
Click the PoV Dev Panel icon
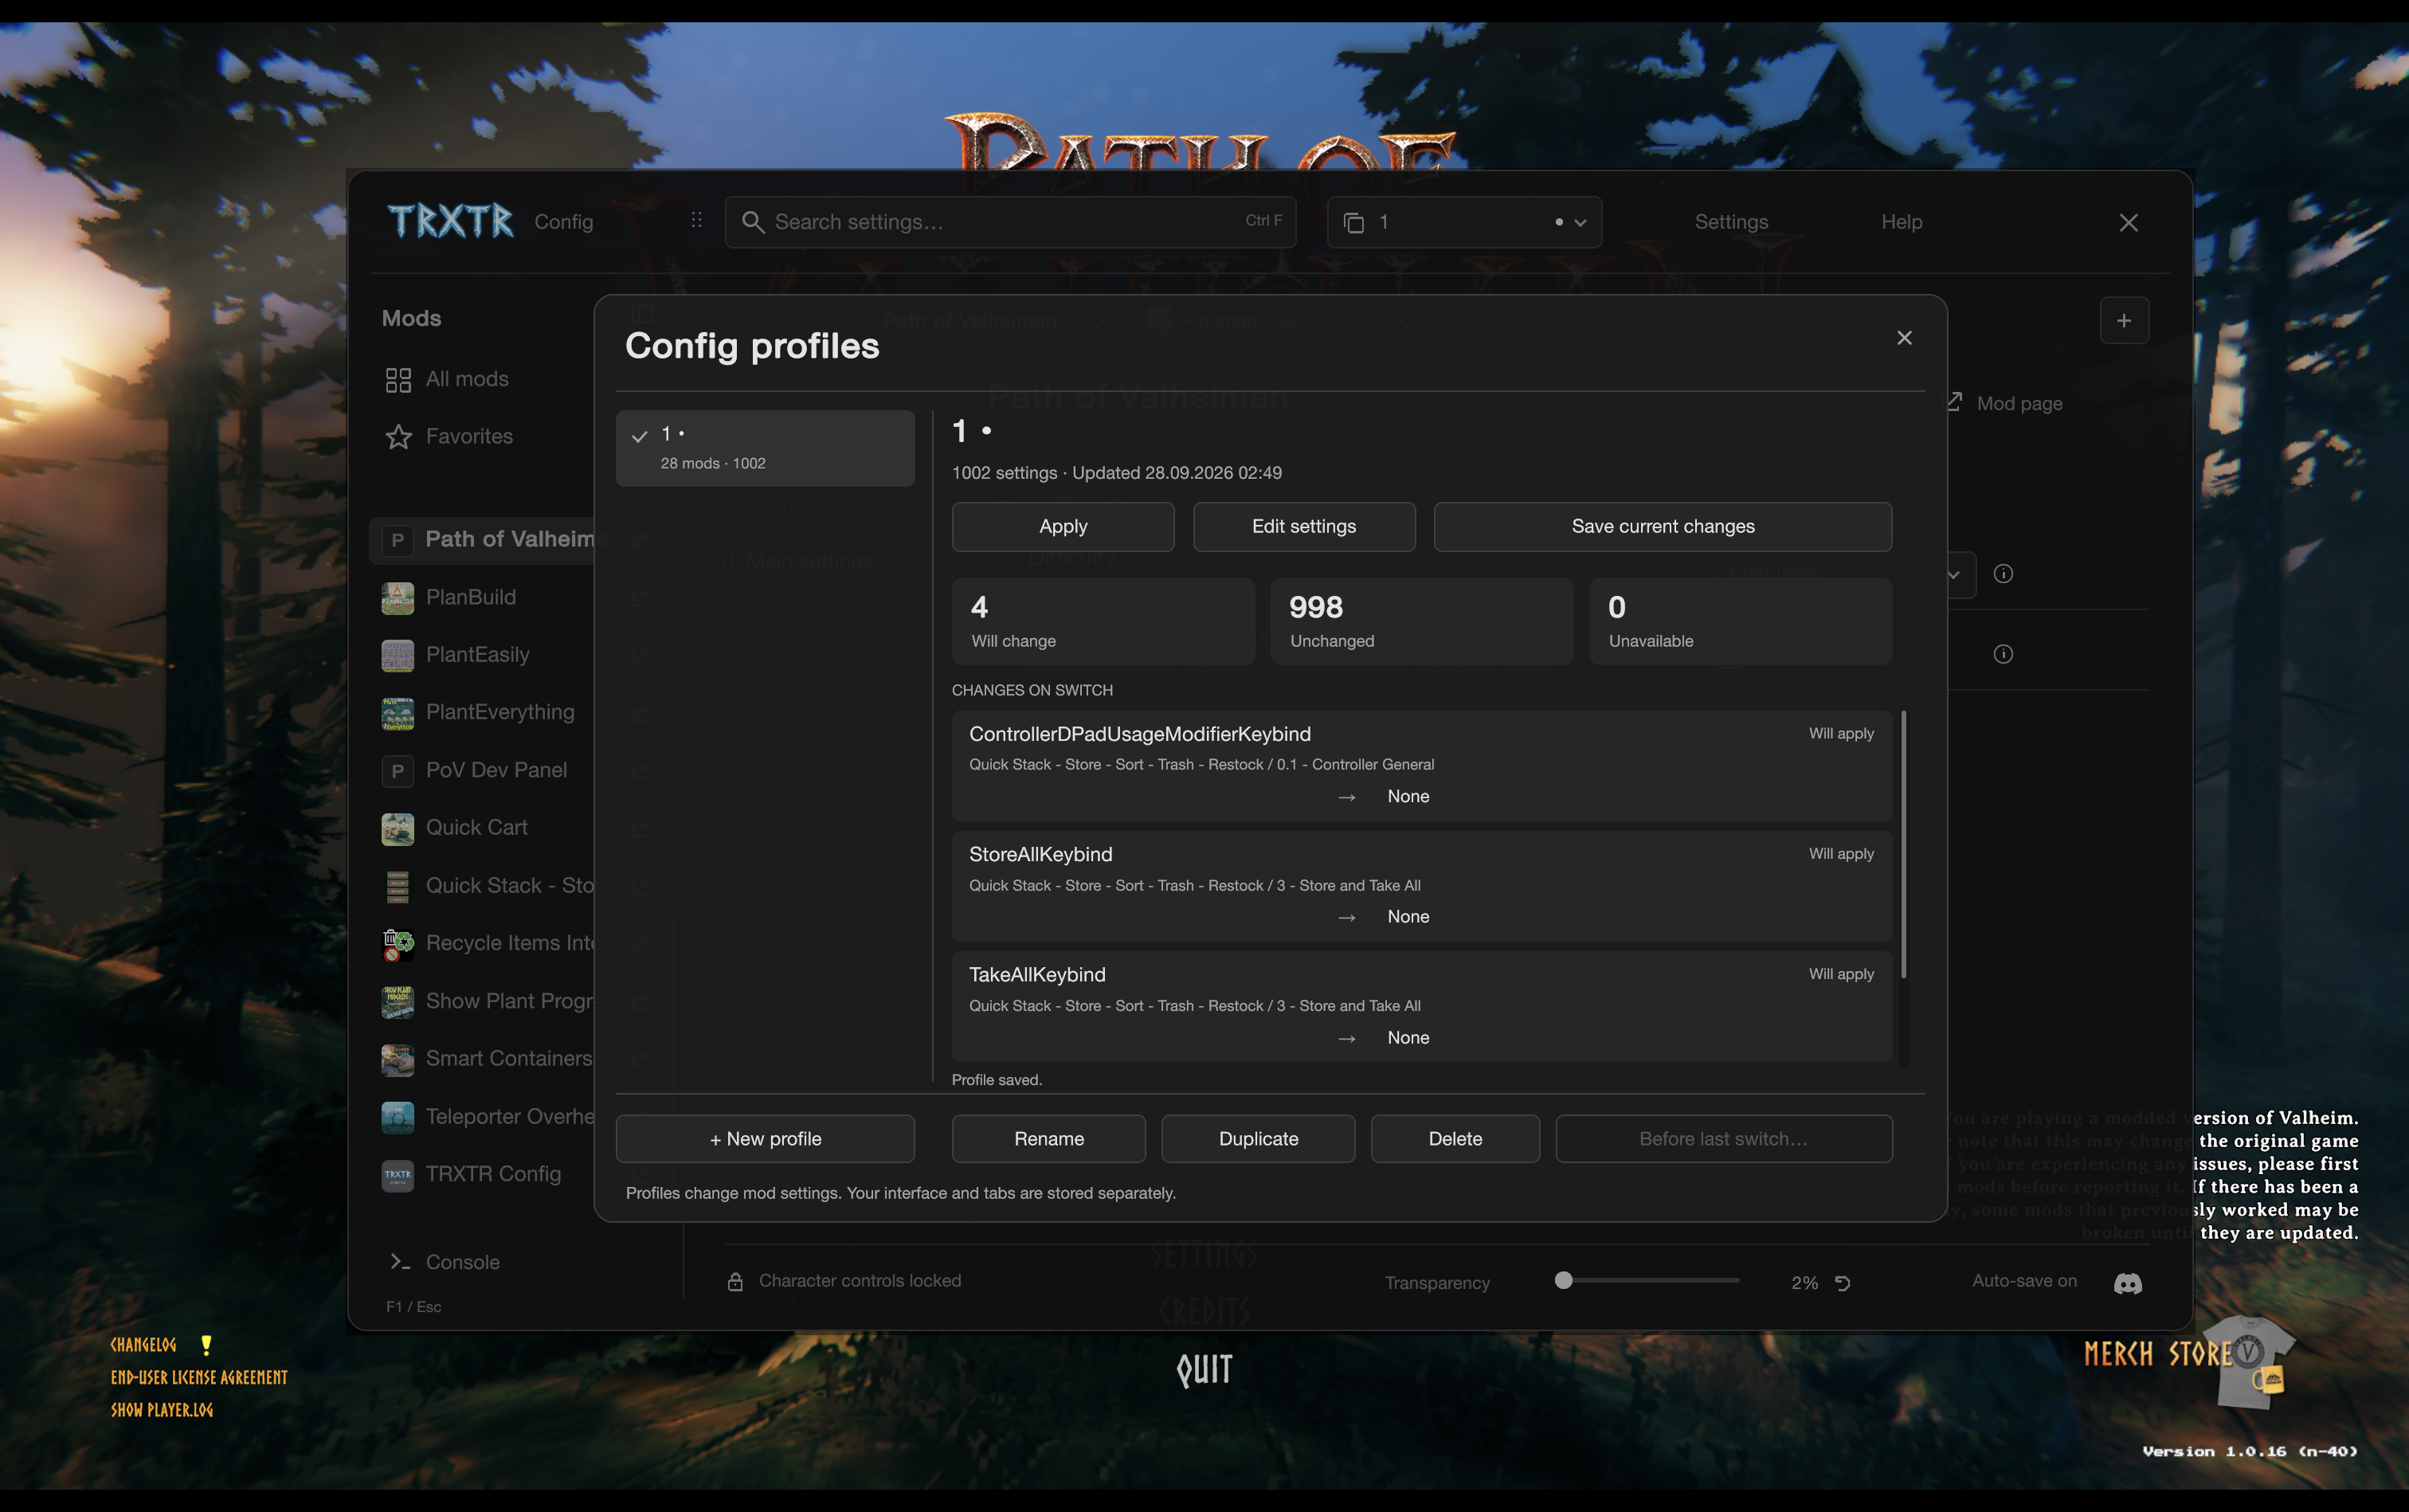[398, 771]
